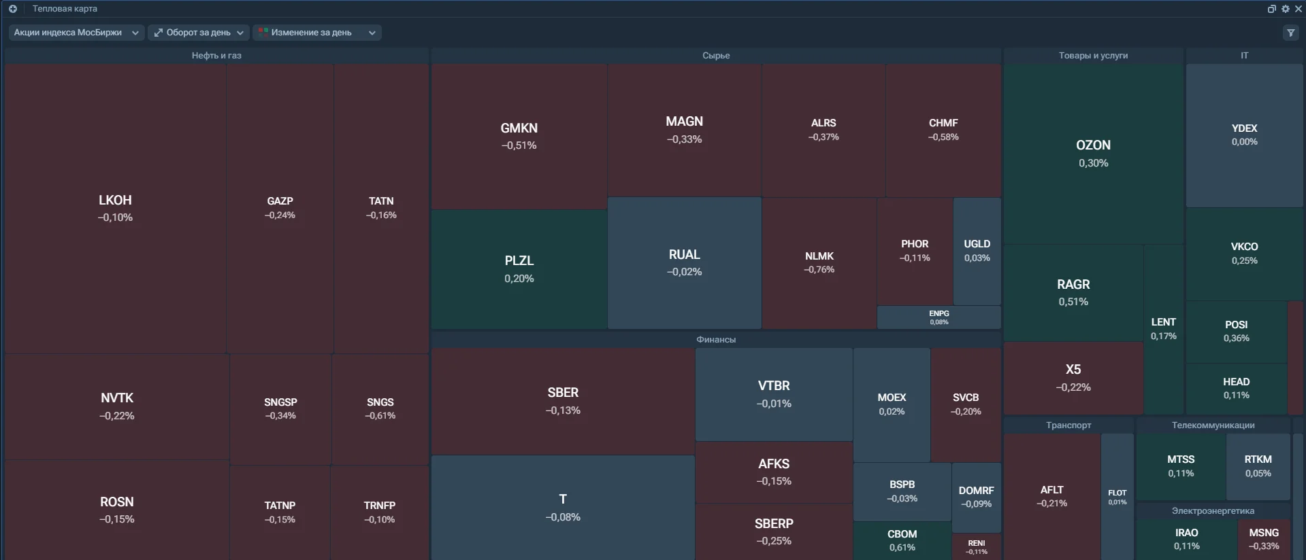Click the X5 tile

click(1073, 378)
